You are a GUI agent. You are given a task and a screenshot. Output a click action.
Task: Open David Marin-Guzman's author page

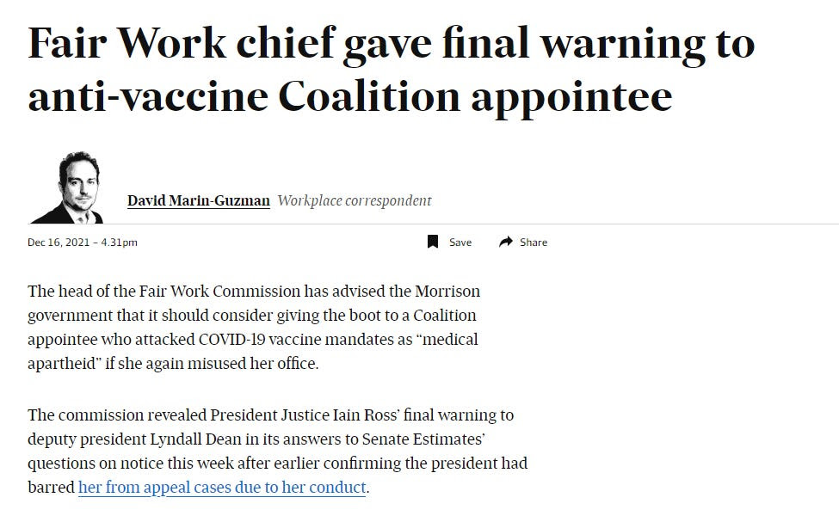(x=199, y=200)
